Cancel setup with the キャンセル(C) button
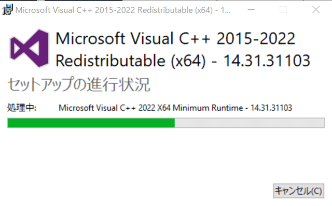 [299, 191]
